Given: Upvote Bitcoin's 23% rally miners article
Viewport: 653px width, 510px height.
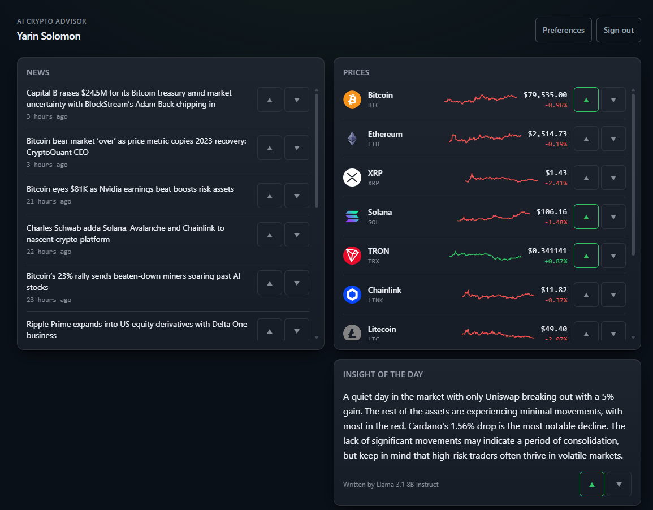Looking at the screenshot, I should [270, 283].
